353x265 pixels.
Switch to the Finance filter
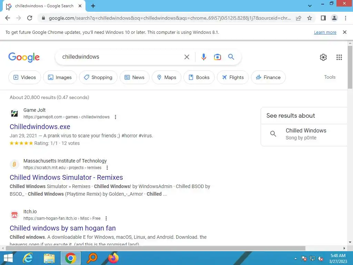[268, 77]
